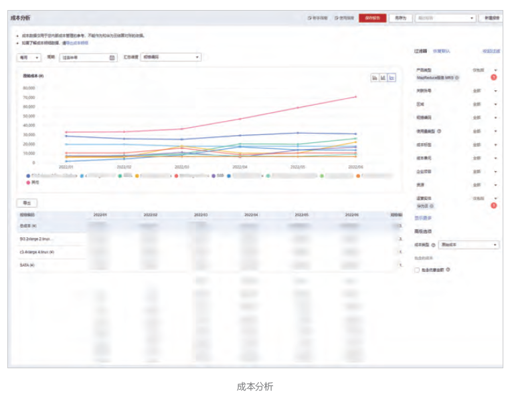Click pink line point at 2022/06
The width and height of the screenshot is (506, 401).
coord(355,97)
